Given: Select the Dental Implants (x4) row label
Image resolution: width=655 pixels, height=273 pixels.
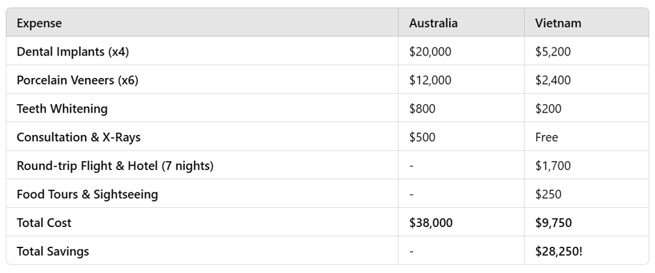Looking at the screenshot, I should pyautogui.click(x=72, y=52).
